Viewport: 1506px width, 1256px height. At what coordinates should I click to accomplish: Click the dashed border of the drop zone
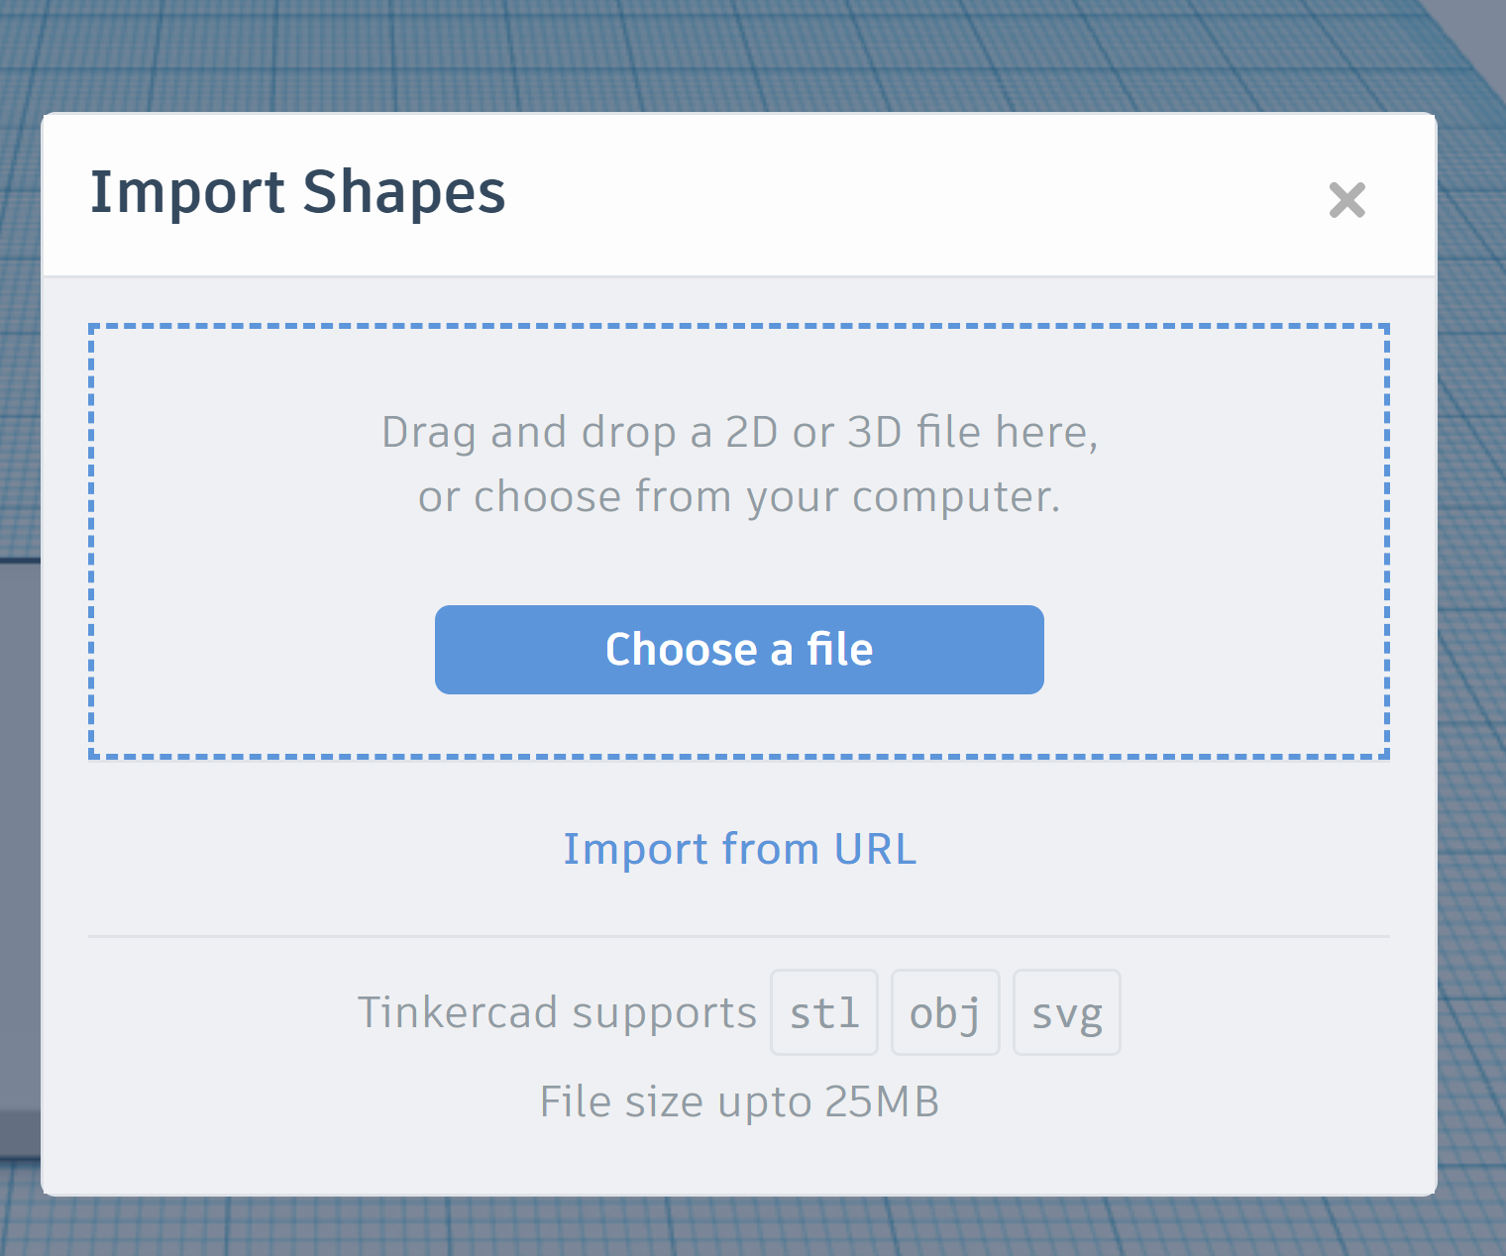click(x=739, y=326)
